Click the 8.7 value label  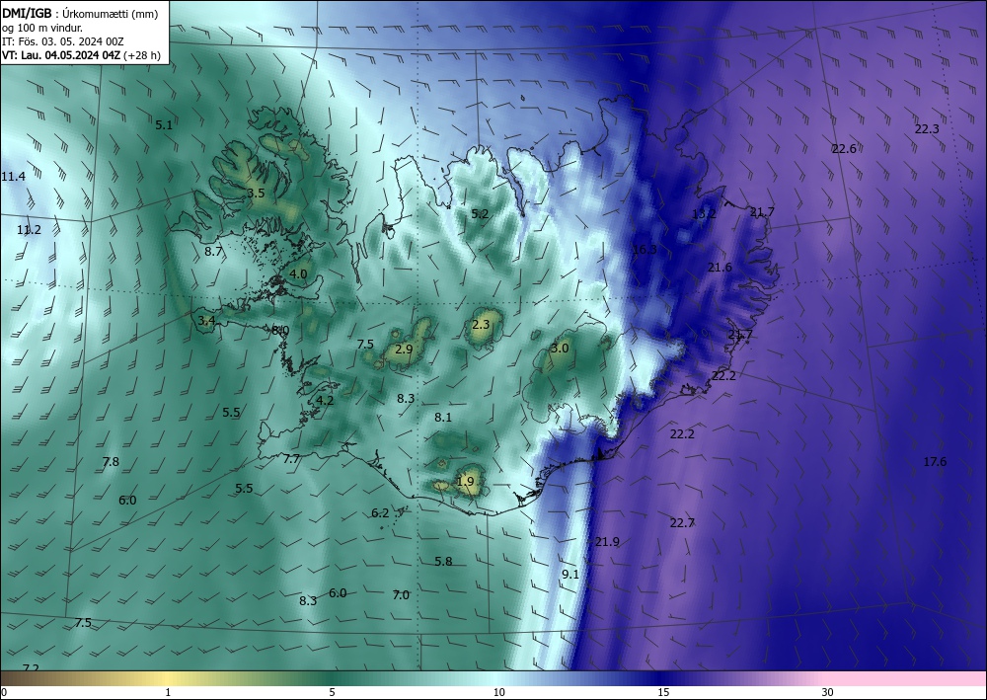click(x=213, y=251)
